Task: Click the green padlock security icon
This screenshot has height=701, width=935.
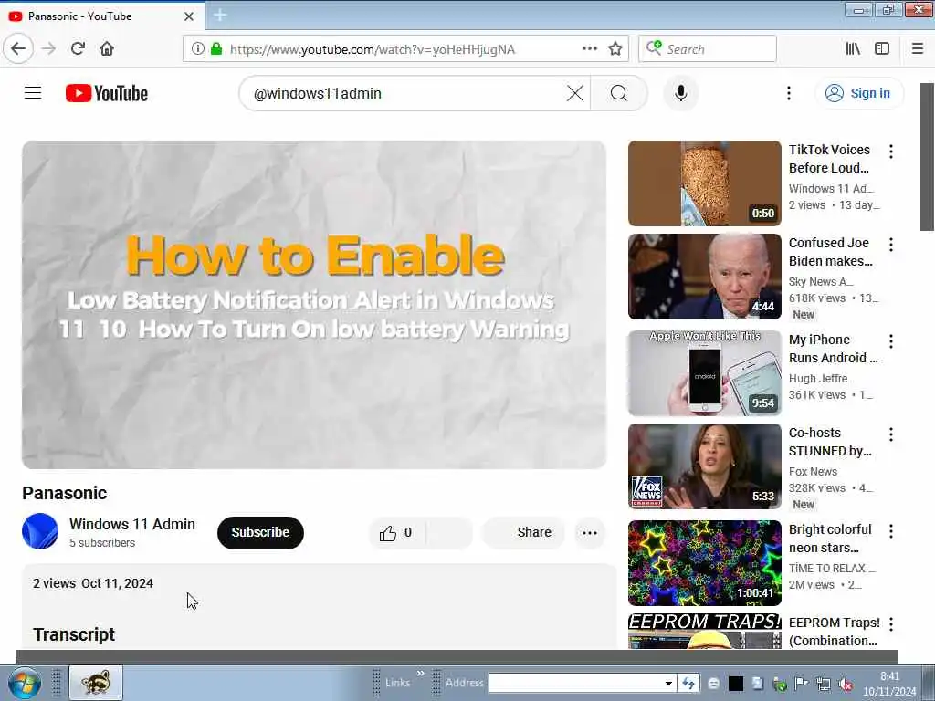Action: [216, 49]
